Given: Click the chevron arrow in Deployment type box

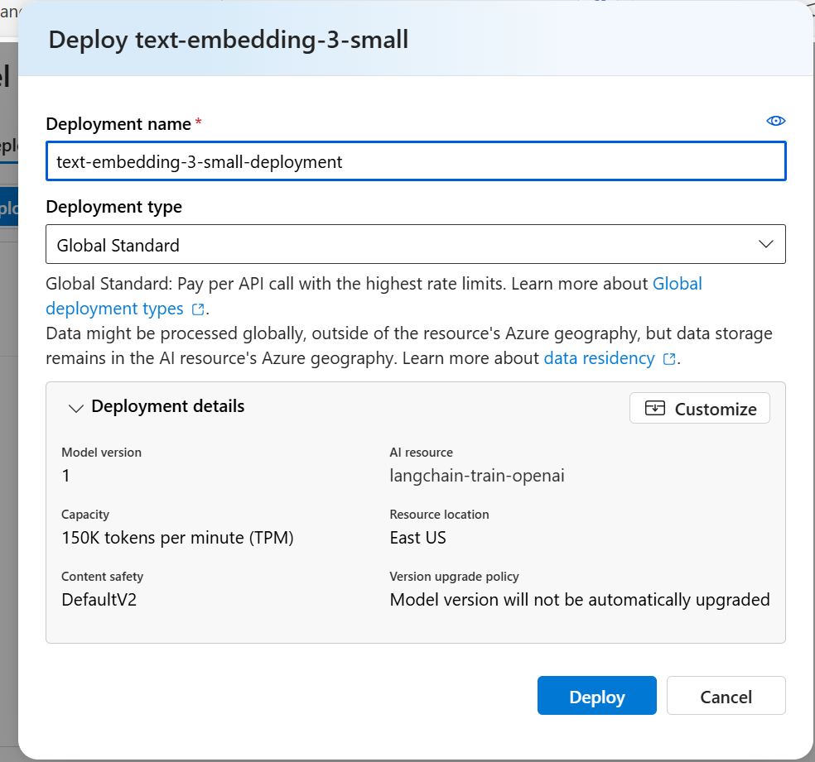Looking at the screenshot, I should (x=765, y=244).
